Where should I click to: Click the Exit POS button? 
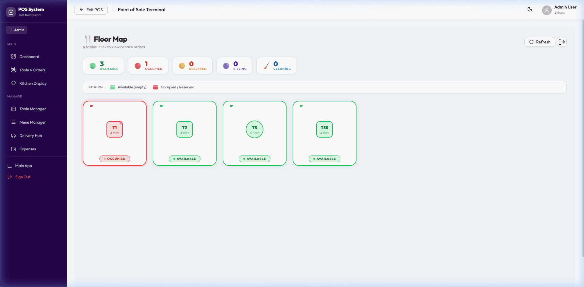(x=91, y=9)
